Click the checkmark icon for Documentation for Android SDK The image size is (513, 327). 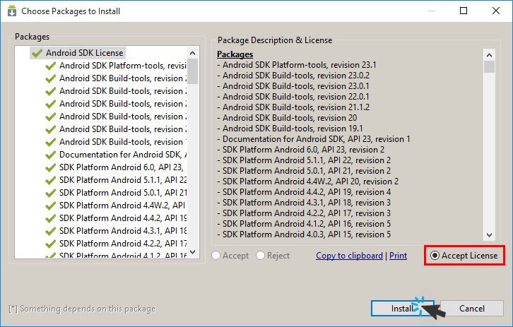coord(50,155)
